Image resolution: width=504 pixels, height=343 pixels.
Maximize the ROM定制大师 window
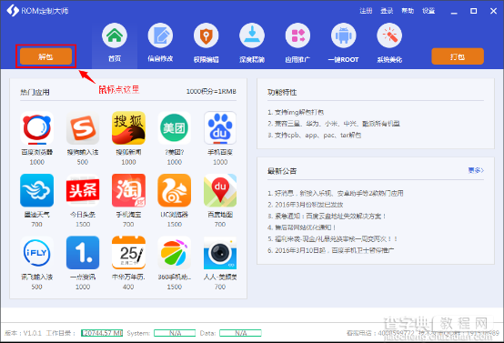(473, 11)
